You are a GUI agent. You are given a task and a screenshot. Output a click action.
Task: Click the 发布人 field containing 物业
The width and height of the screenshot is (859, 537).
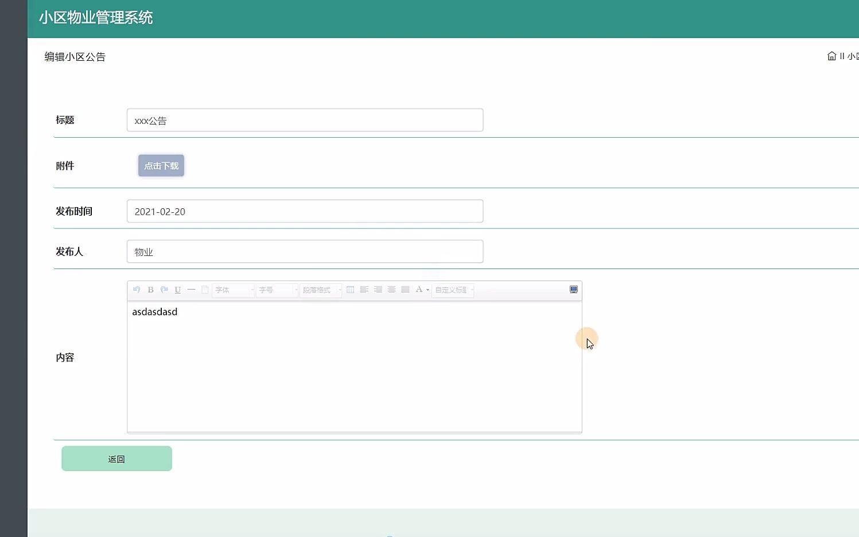tap(305, 251)
